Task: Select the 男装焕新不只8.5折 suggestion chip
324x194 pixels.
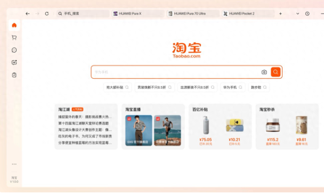Action: (155, 87)
